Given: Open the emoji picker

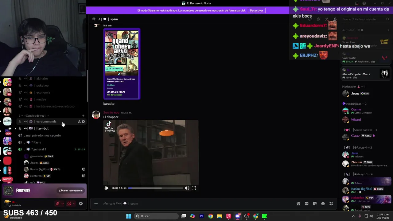Looking at the screenshot, I should click(323, 204).
